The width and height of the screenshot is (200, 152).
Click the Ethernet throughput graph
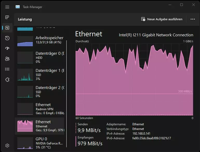[x=134, y=80]
